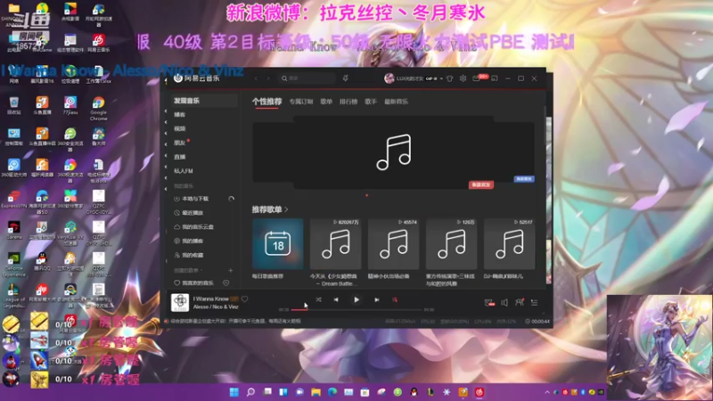Image resolution: width=713 pixels, height=401 pixels.
Task: Activate the voice recognition microphone icon
Action: coord(345,78)
